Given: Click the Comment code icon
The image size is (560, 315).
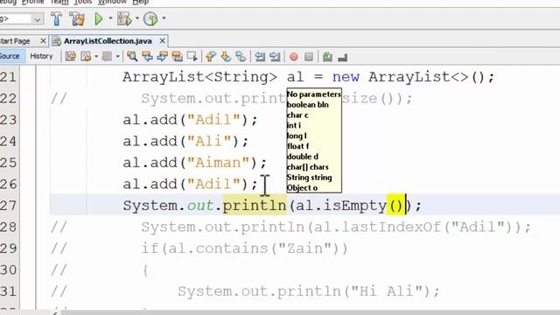Looking at the screenshot, I should [x=327, y=56].
